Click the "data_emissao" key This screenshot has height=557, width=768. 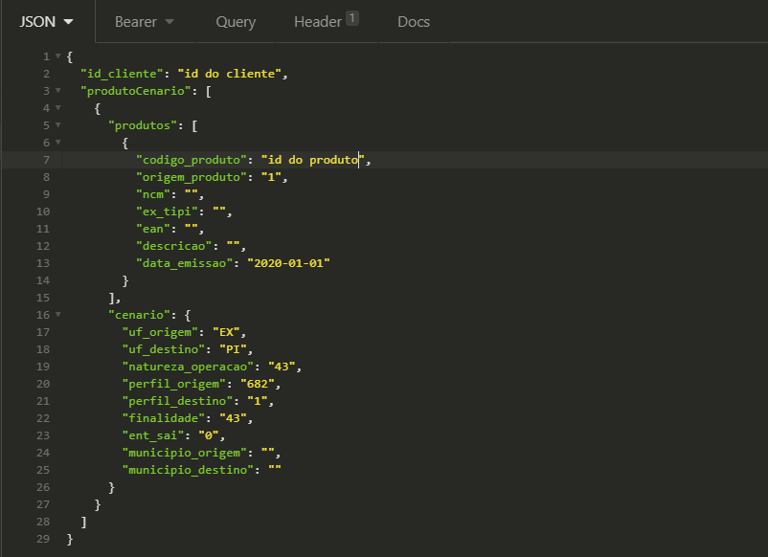(x=184, y=263)
